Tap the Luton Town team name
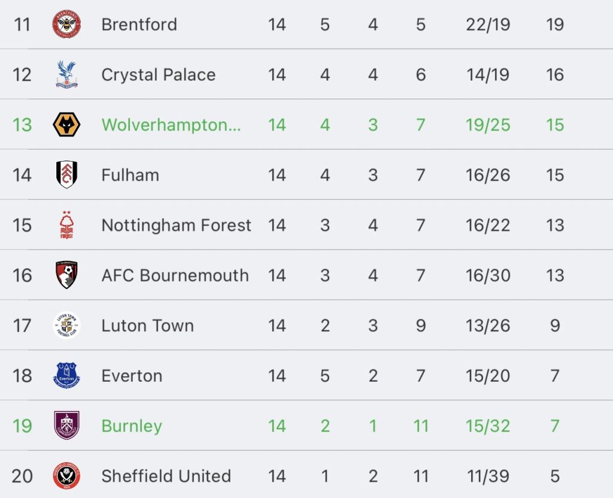This screenshot has height=498, width=613. (148, 326)
